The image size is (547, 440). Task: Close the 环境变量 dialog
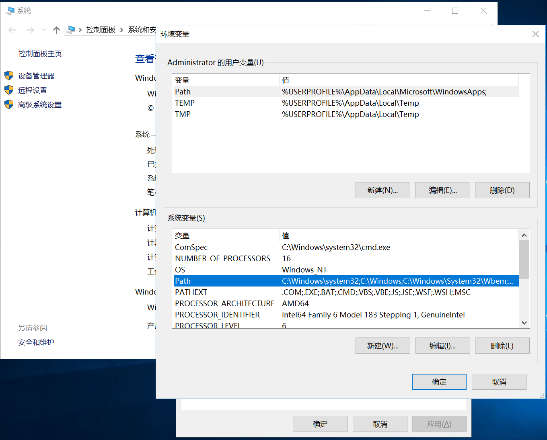click(x=535, y=34)
